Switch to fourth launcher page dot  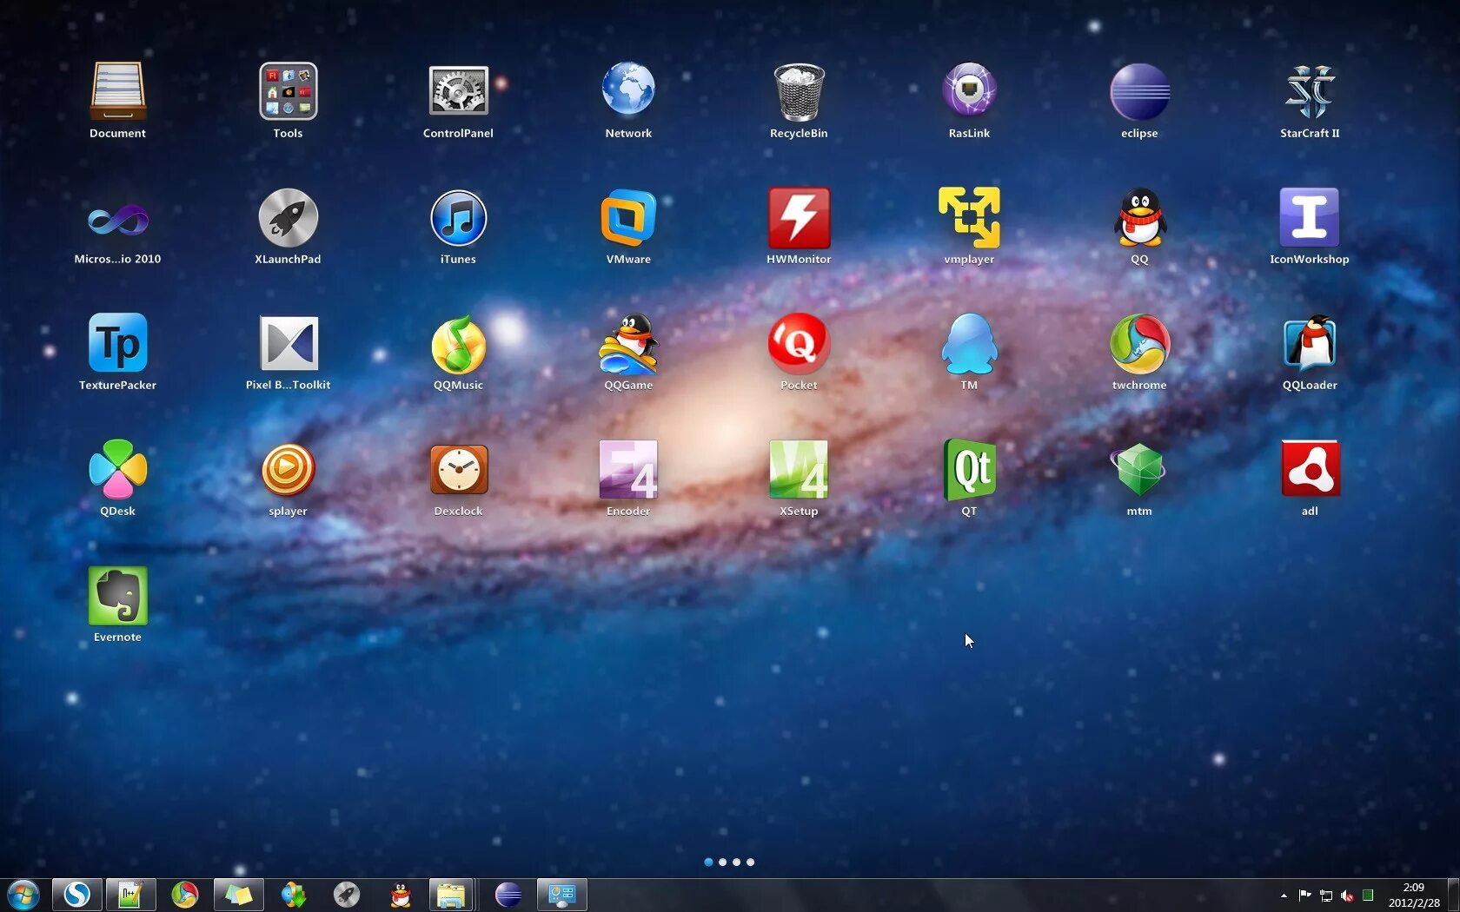tap(750, 862)
